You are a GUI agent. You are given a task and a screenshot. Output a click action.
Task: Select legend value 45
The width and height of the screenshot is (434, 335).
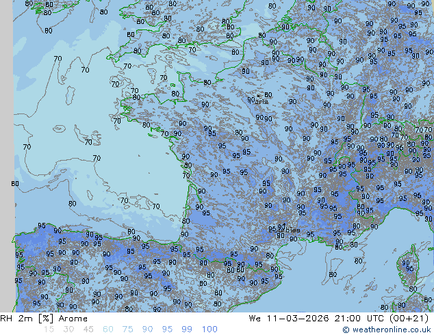[x=88, y=330]
